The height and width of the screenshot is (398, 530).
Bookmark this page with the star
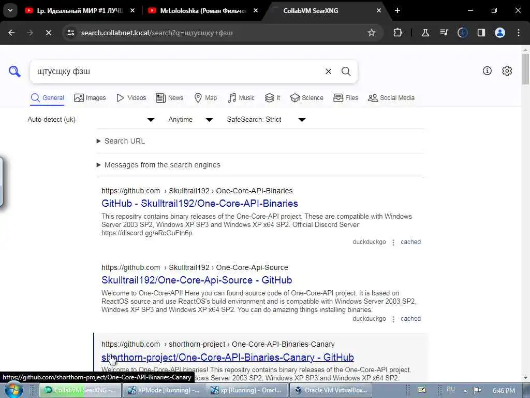coord(372,33)
